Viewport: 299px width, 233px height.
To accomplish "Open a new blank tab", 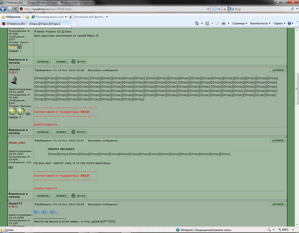I will pyautogui.click(x=74, y=24).
